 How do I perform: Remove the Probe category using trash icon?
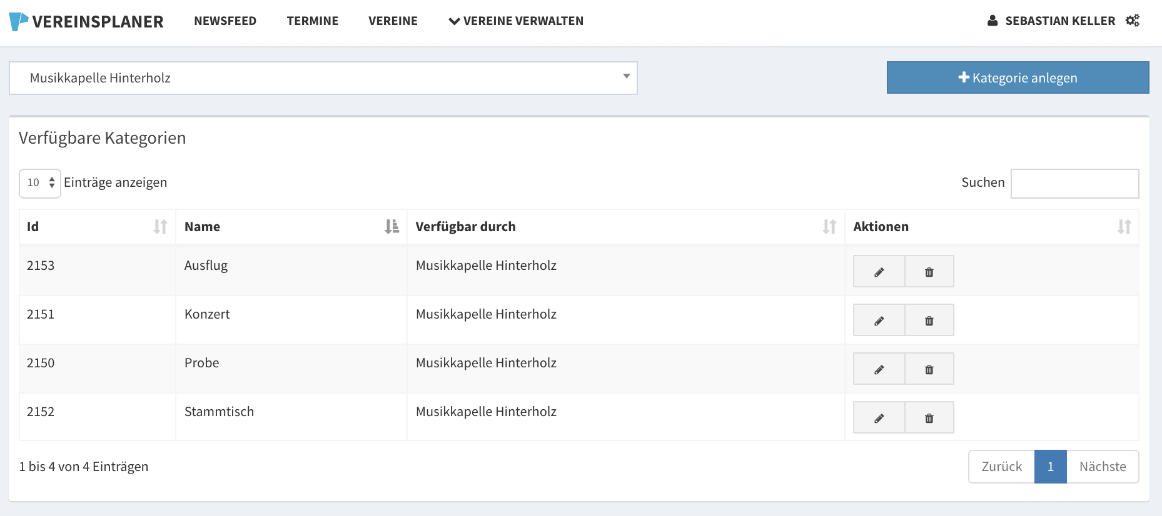point(929,369)
